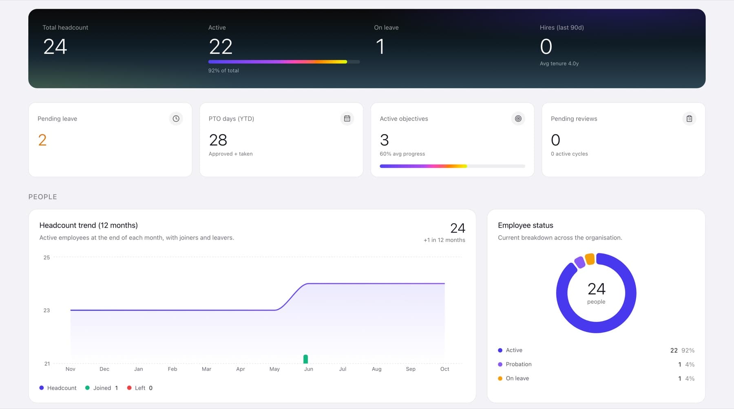
Task: Click the "0 active cycles" caption
Action: point(569,154)
